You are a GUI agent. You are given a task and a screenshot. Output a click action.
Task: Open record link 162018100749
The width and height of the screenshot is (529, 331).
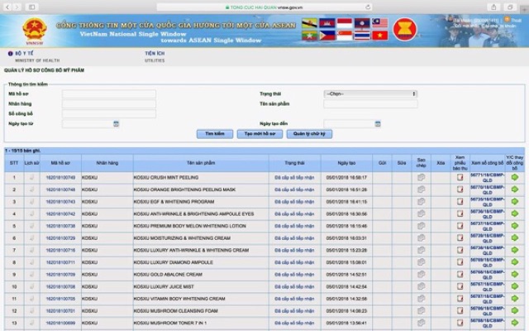pyautogui.click(x=60, y=178)
